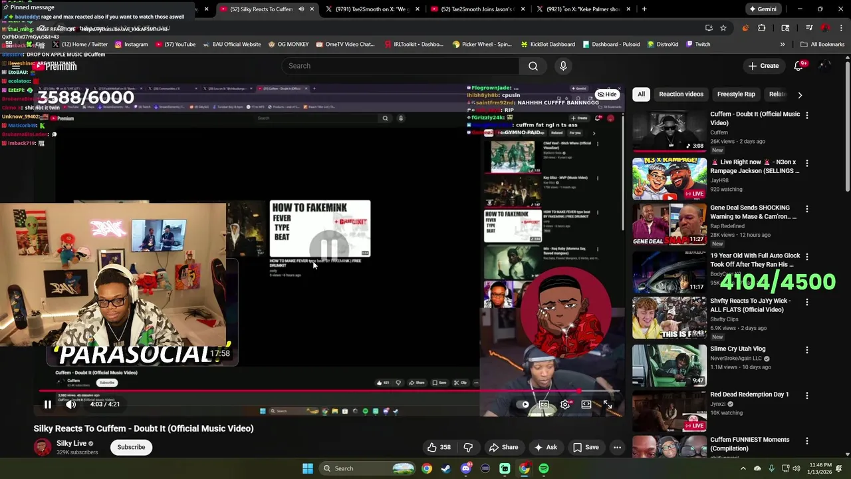Open options for the Cuffem FUNNIEST Moments video
The width and height of the screenshot is (851, 479).
(x=807, y=440)
